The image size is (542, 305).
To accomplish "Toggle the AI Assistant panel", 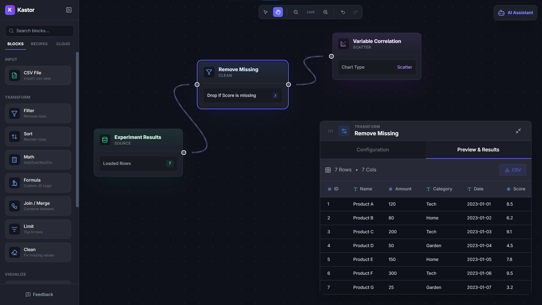I will point(515,12).
